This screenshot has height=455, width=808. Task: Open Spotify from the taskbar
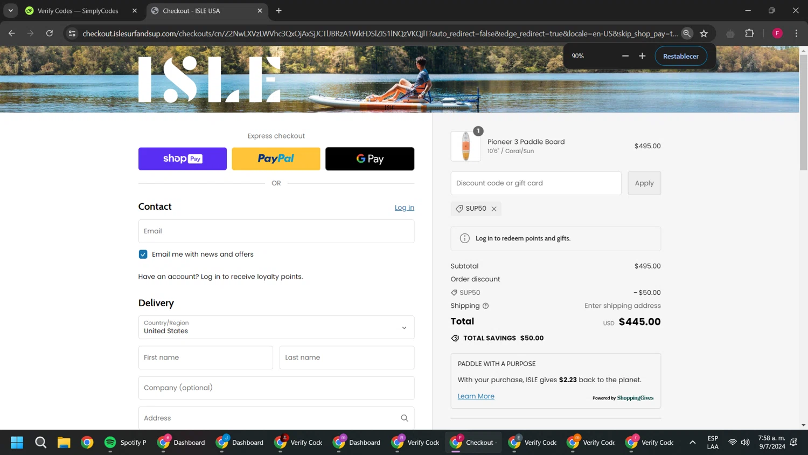pos(126,443)
